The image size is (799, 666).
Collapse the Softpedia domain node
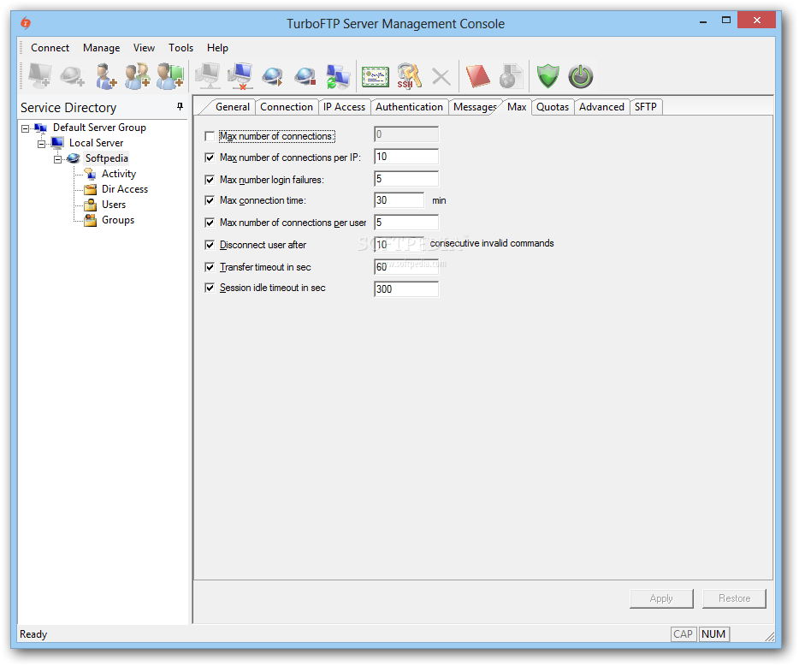pos(57,159)
